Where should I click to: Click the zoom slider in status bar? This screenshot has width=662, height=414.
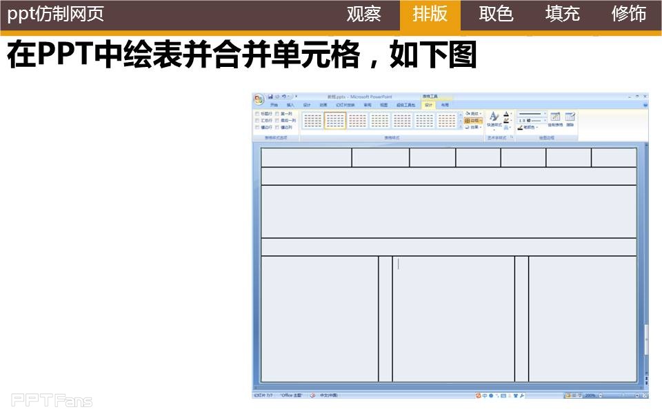[617, 395]
